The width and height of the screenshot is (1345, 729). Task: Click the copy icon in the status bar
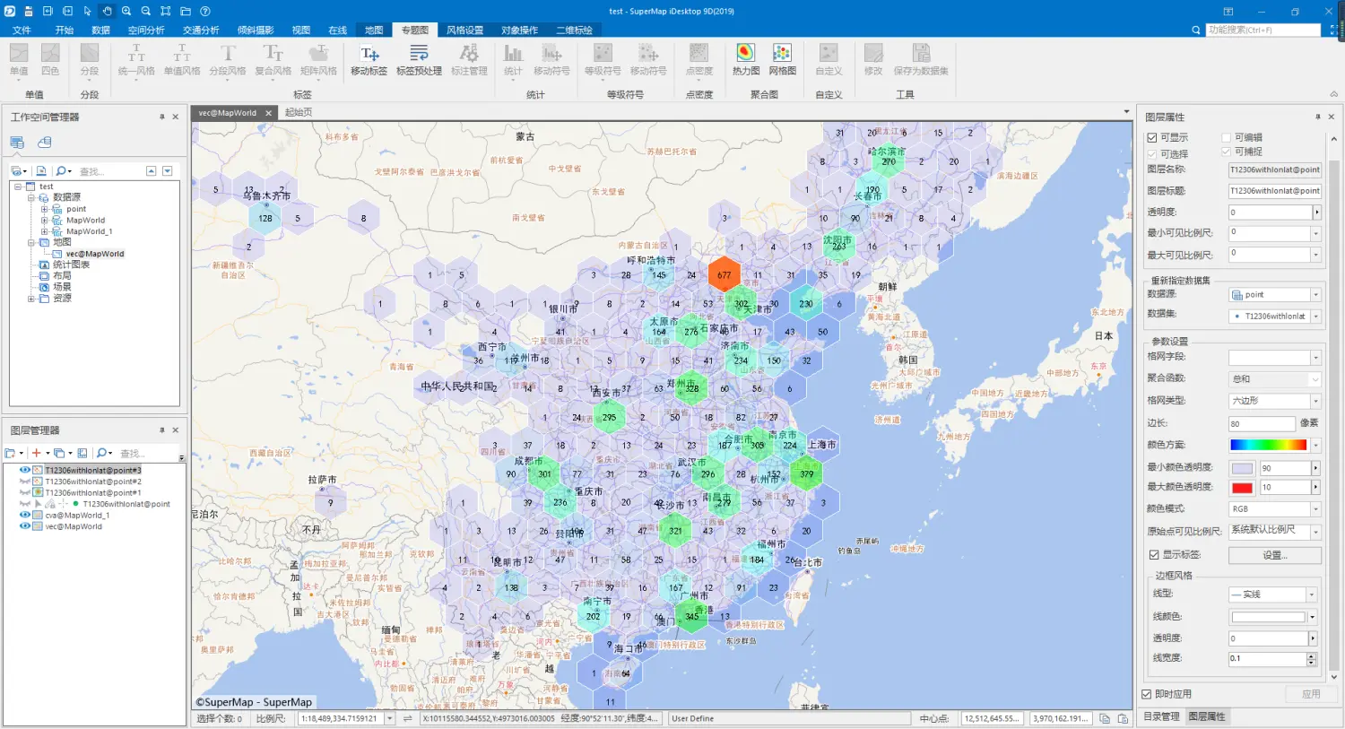coord(1105,718)
